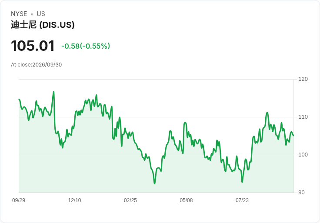
Task: Click the At close date line
Action: pyautogui.click(x=37, y=65)
